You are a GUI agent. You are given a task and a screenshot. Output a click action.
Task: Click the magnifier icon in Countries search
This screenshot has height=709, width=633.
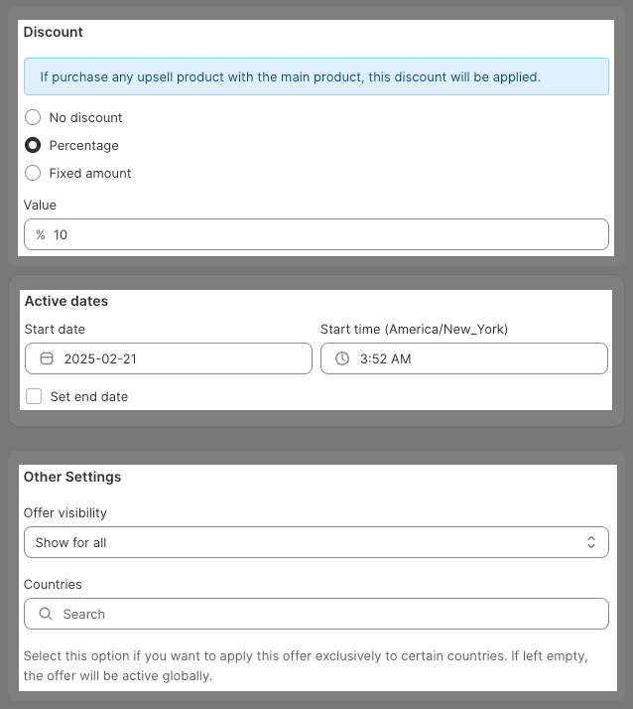[x=46, y=614]
